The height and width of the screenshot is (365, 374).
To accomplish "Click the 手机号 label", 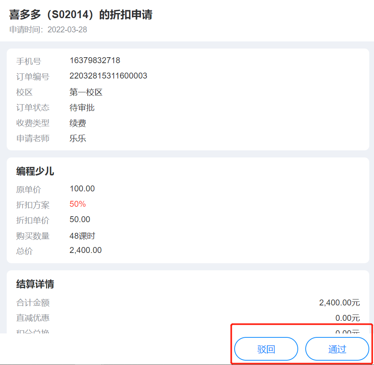I will point(28,61).
